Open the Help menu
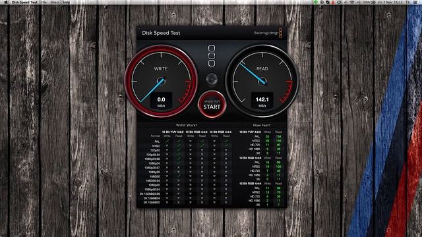The image size is (422, 237). [x=66, y=2]
